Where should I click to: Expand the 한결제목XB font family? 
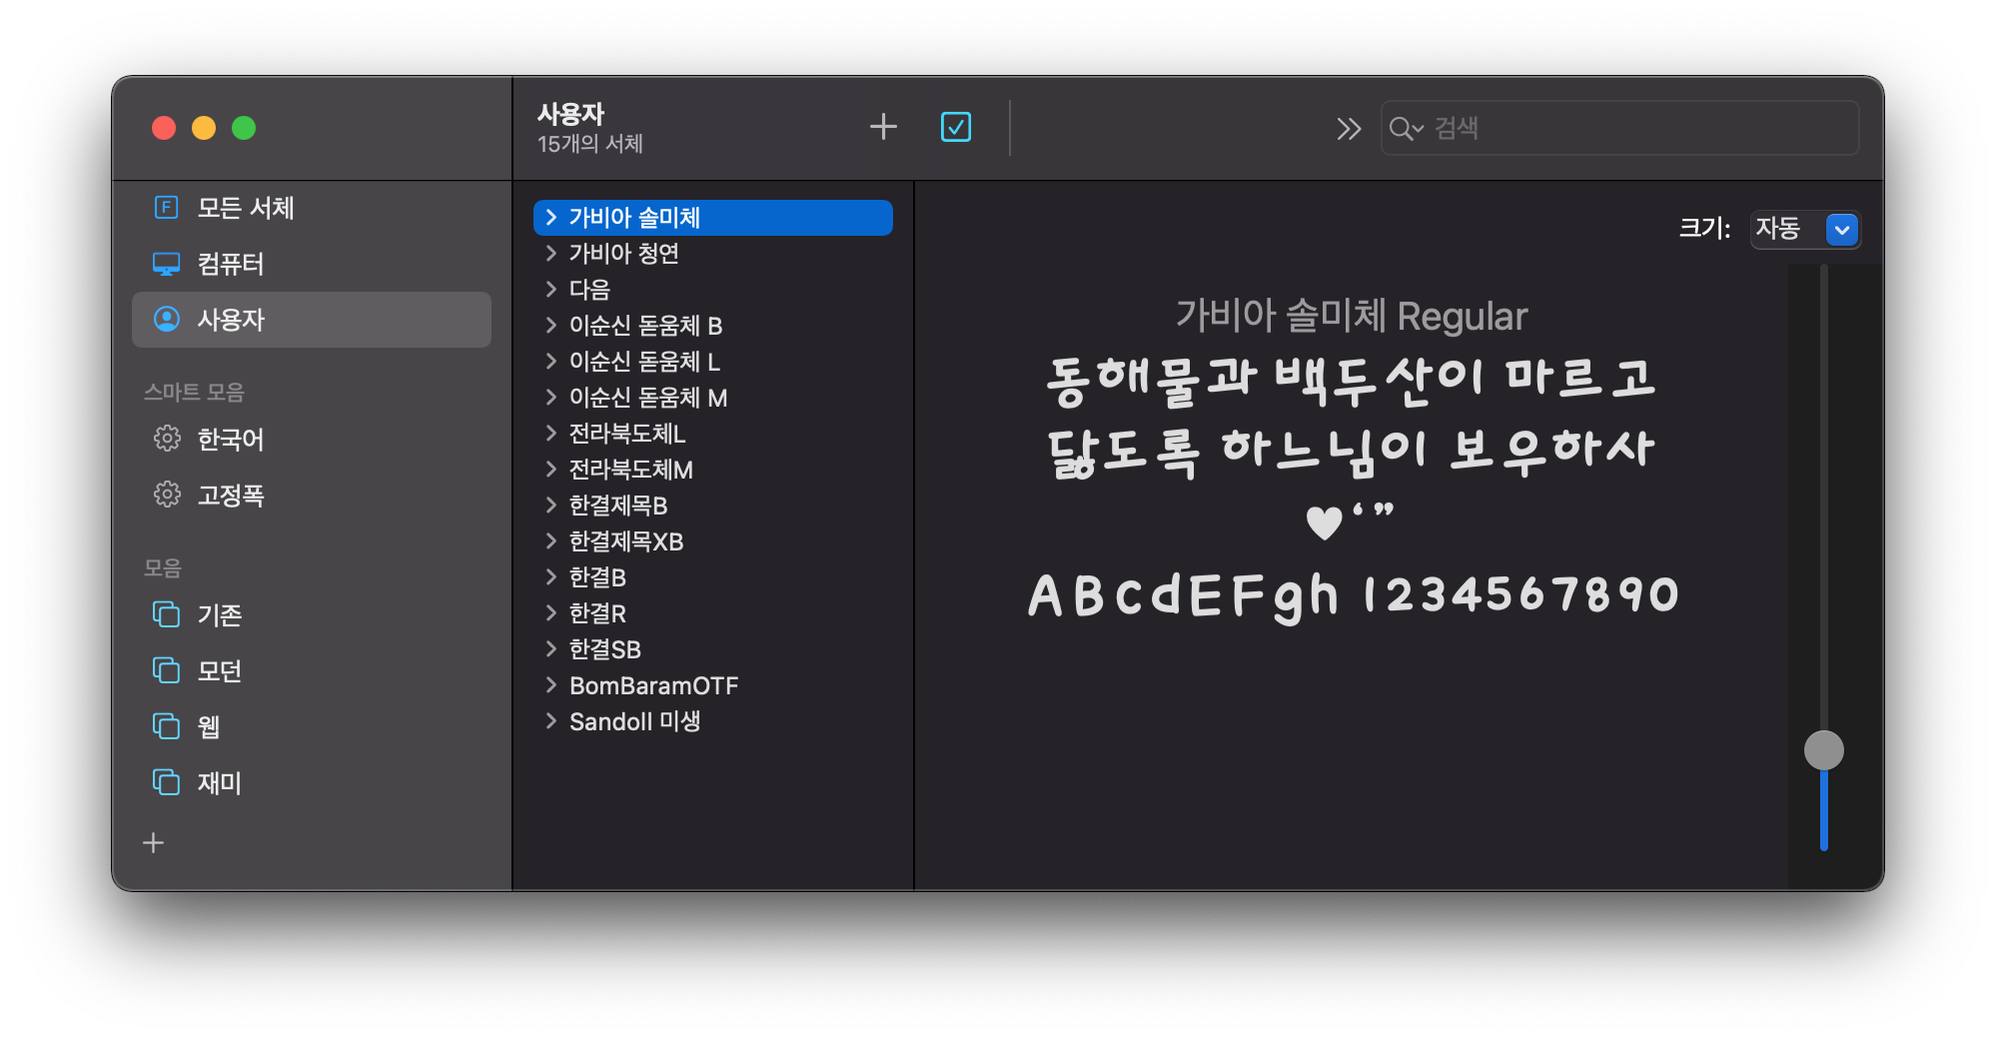pos(550,540)
